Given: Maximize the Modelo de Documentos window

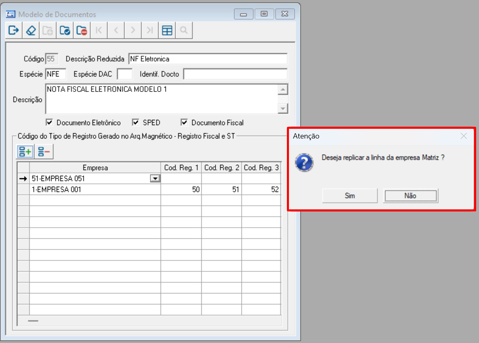Looking at the screenshot, I should tap(264, 14).
